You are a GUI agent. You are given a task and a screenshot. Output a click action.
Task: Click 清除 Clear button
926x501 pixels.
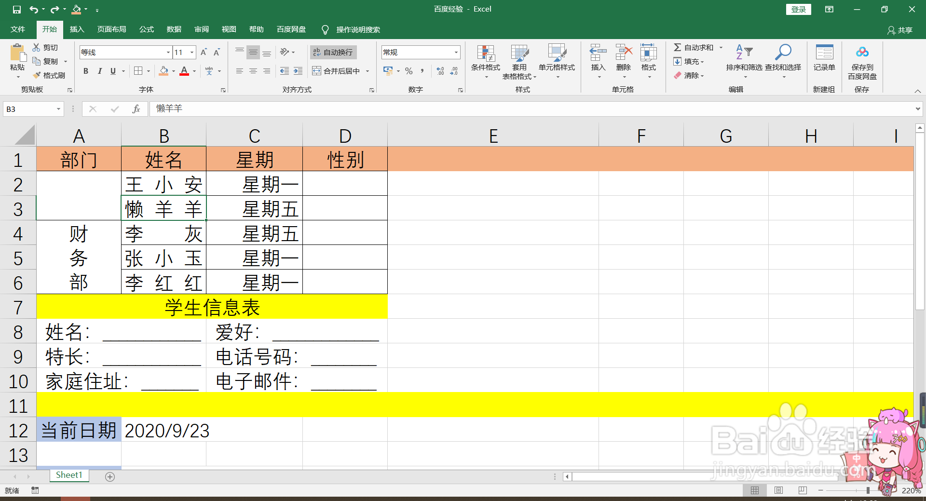pos(689,75)
